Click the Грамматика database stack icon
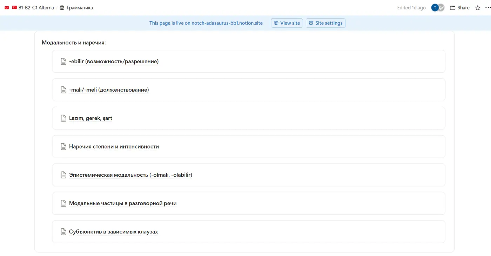Image resolution: width=491 pixels, height=256 pixels. [x=62, y=8]
